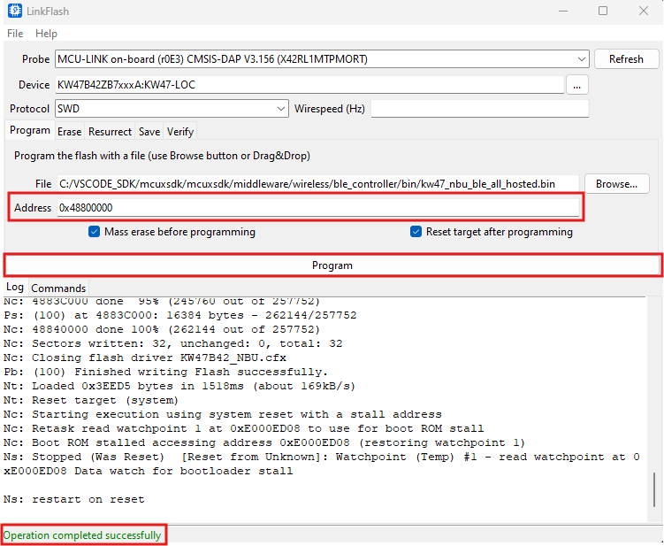
Task: Click the LinkFlash app icon in title bar
Action: (x=15, y=12)
